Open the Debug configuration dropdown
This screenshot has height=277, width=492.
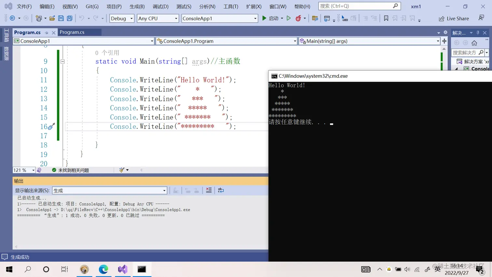coord(122,18)
